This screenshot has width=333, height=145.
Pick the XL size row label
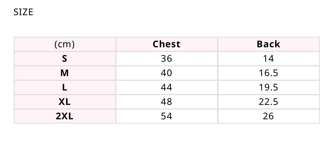coord(65,102)
